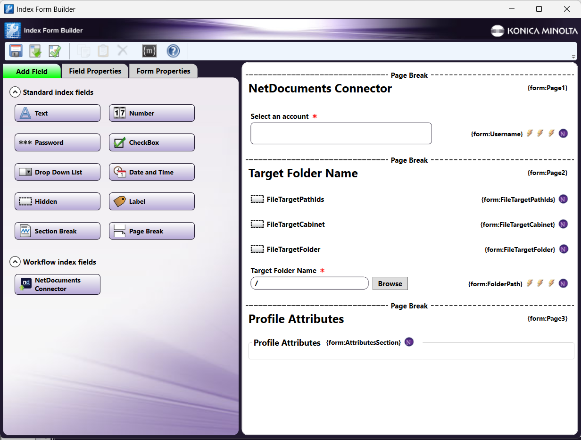Add a Label field
The width and height of the screenshot is (581, 440).
152,201
